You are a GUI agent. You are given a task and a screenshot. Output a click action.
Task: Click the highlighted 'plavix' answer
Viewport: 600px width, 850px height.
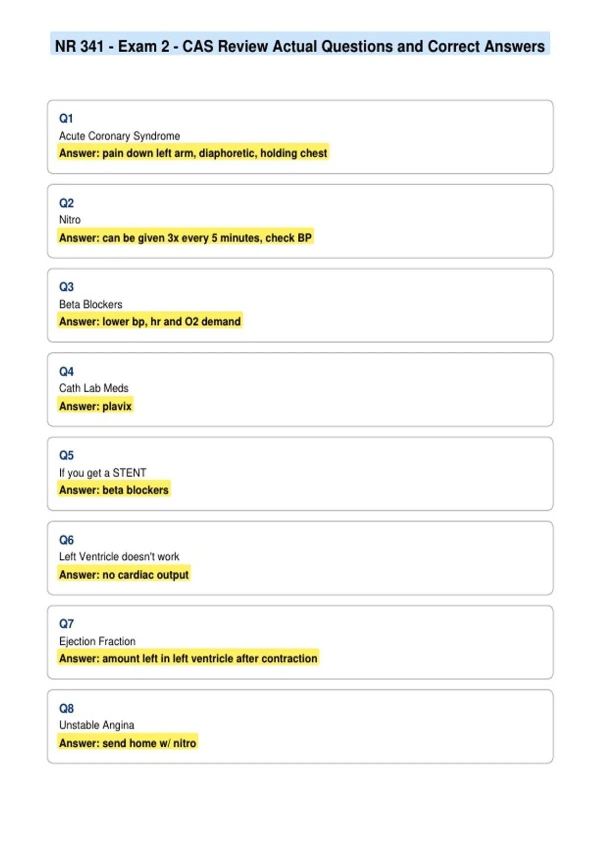pos(95,406)
